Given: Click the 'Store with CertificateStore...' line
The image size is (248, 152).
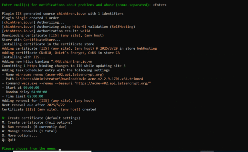Looking at the screenshot, I should pyautogui.click(x=31, y=40).
